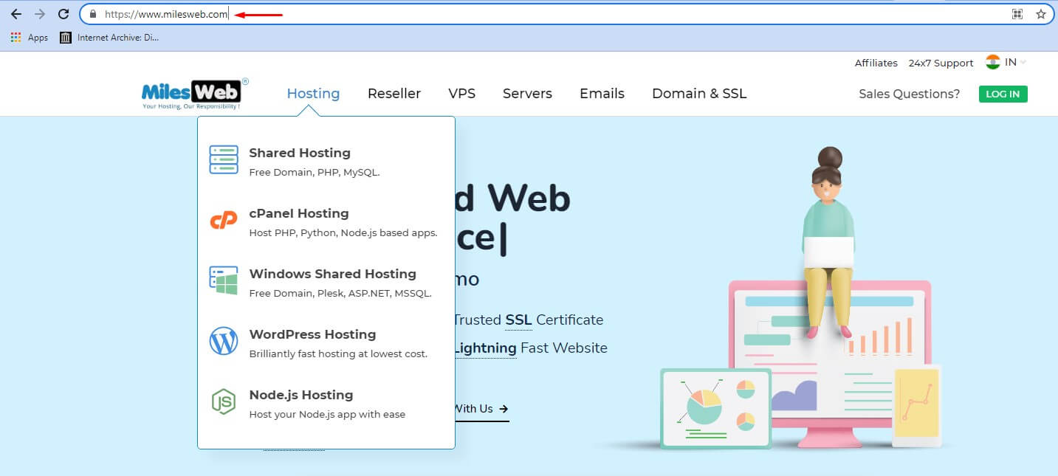The image size is (1058, 476).
Task: Click the cPanel logo icon
Action: 224,220
